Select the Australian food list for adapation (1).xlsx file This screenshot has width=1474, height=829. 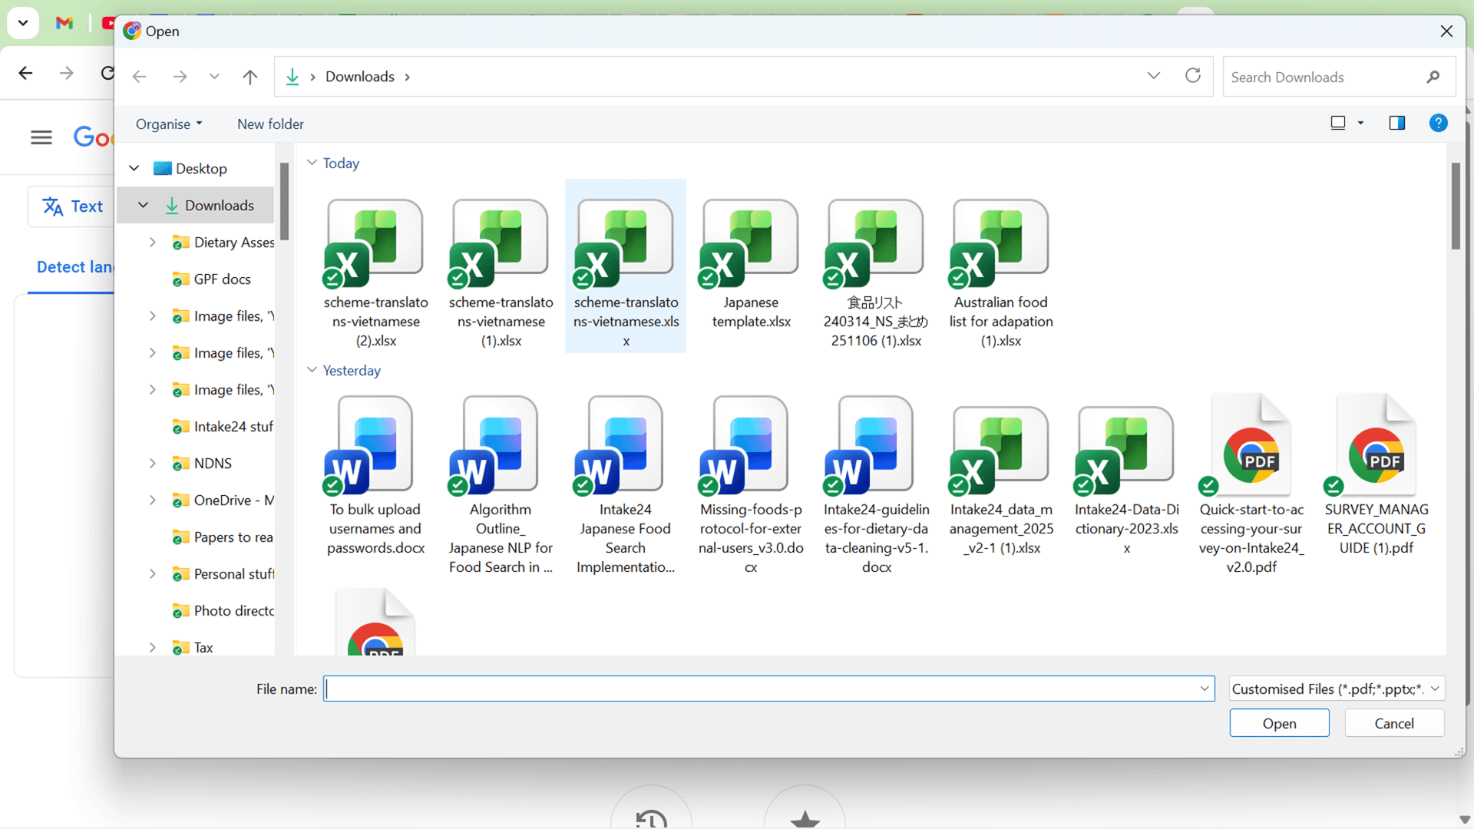[1000, 266]
